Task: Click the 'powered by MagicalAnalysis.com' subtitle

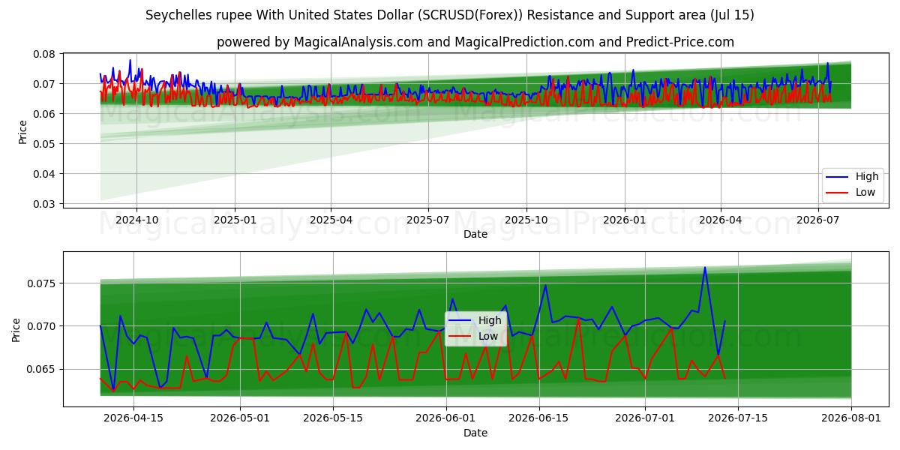Action: (475, 42)
